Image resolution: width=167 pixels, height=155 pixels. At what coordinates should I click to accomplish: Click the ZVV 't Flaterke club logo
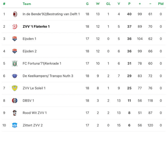pos(15,26)
